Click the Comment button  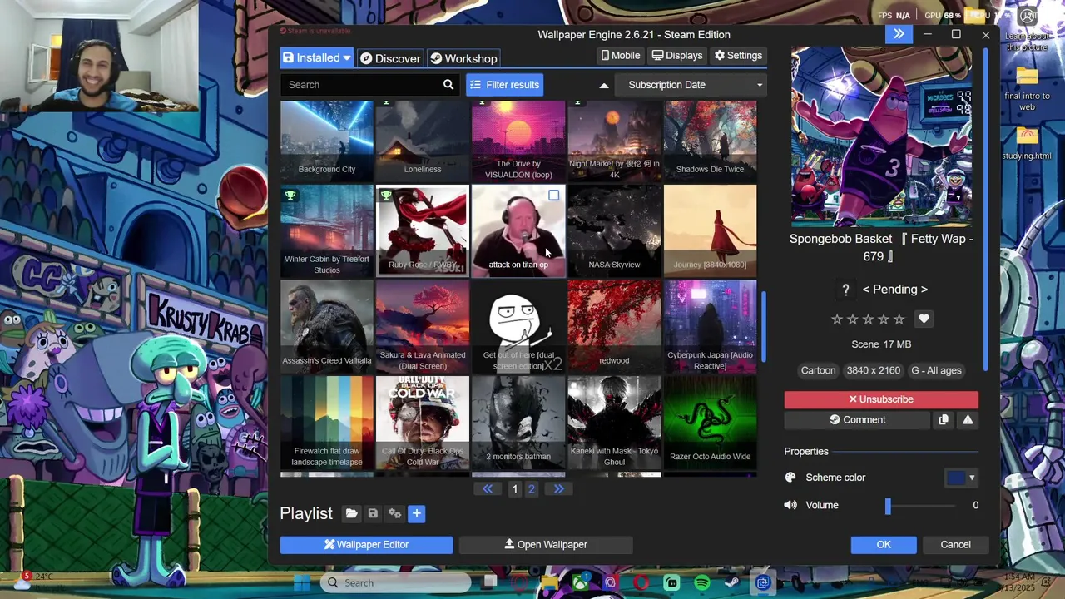click(x=857, y=420)
